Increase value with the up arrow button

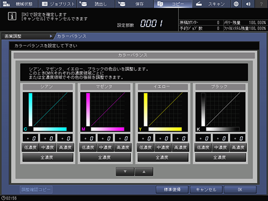[x=144, y=171]
